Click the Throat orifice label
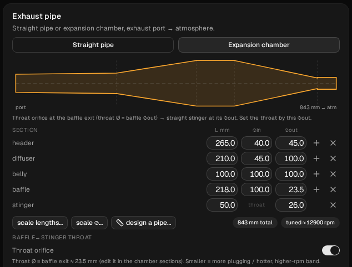The image size is (352, 267). 33,250
